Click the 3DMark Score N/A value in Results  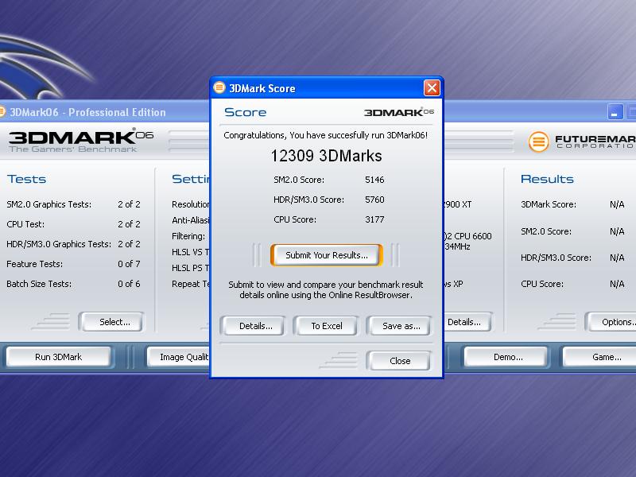click(x=617, y=204)
